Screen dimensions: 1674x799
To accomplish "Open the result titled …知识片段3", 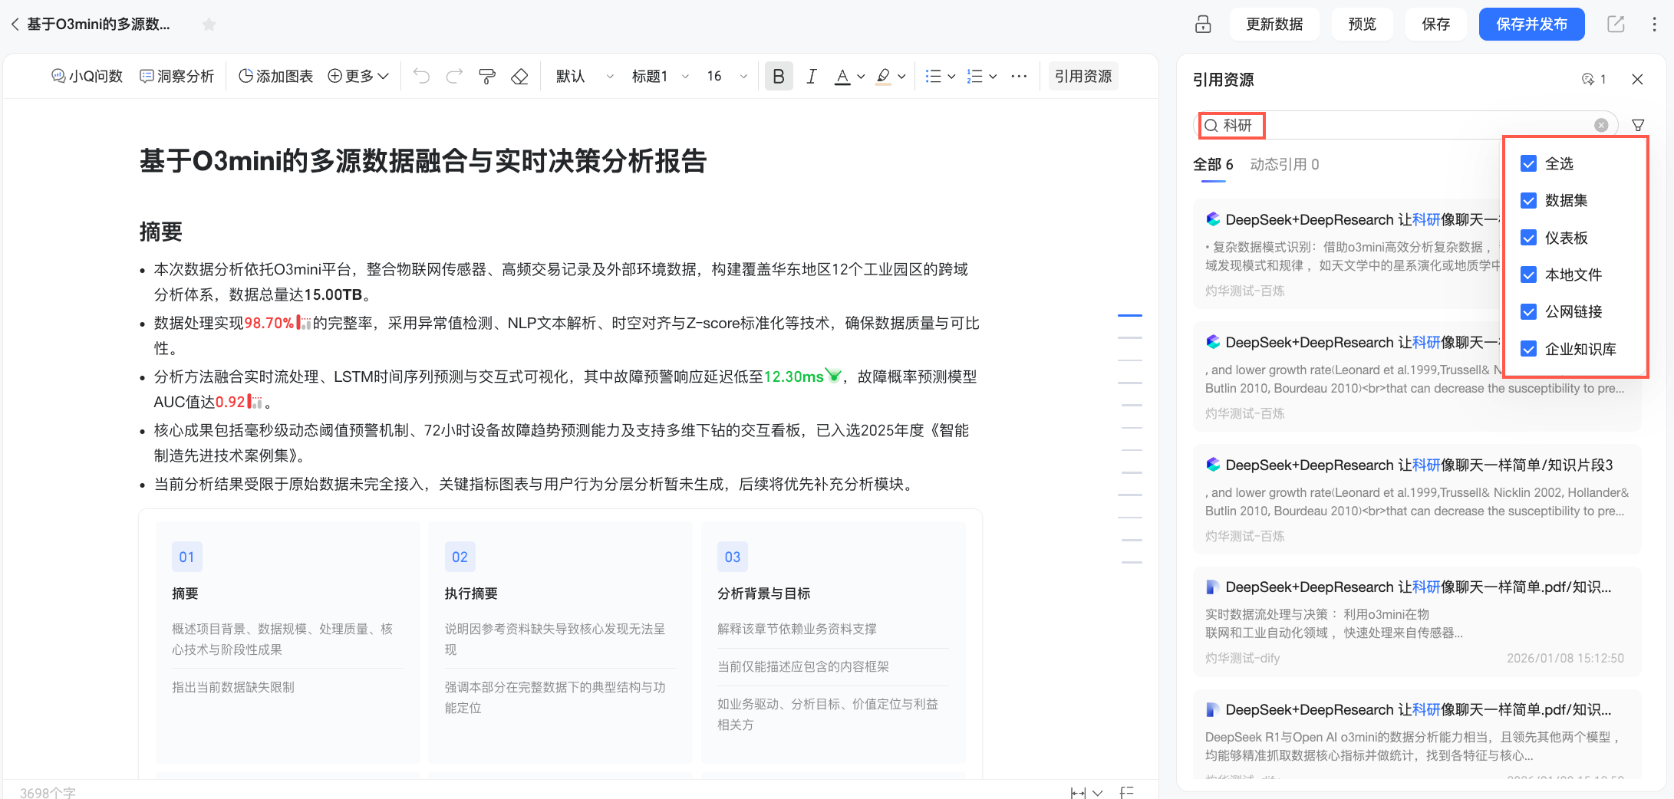I will 1417,499.
